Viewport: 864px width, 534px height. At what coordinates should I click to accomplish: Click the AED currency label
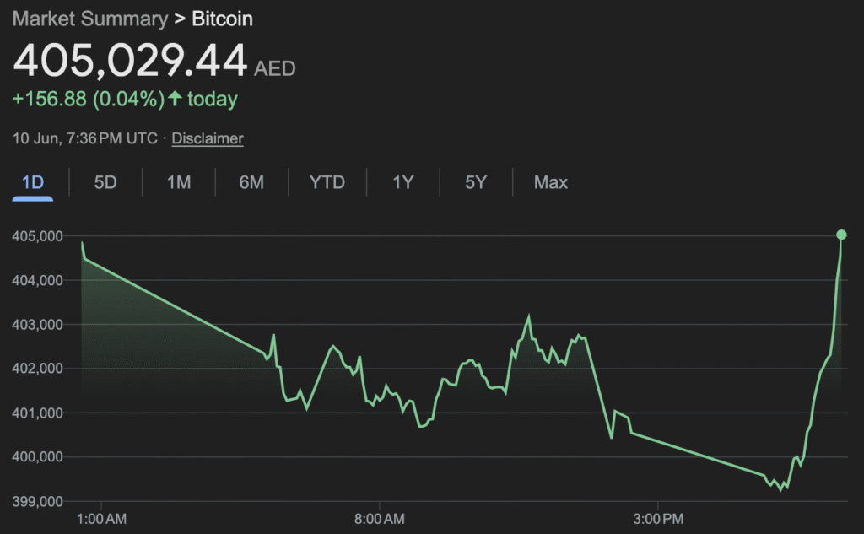coord(274,69)
